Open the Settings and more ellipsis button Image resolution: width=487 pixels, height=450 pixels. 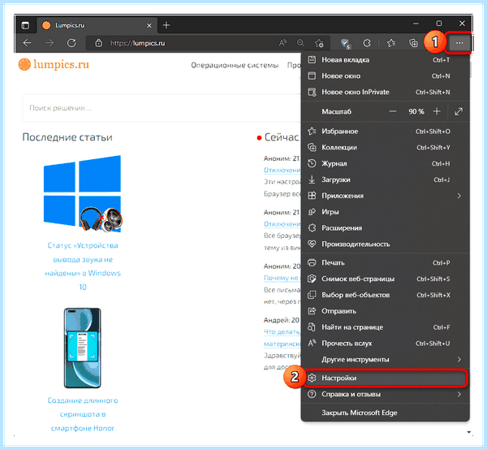pyautogui.click(x=459, y=43)
